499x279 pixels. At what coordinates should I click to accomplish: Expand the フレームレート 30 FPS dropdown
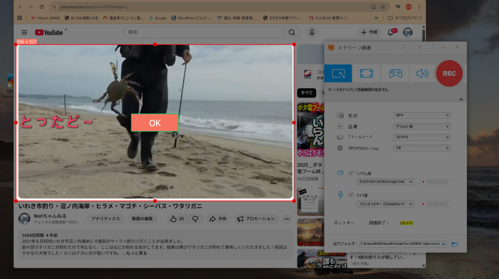422,137
